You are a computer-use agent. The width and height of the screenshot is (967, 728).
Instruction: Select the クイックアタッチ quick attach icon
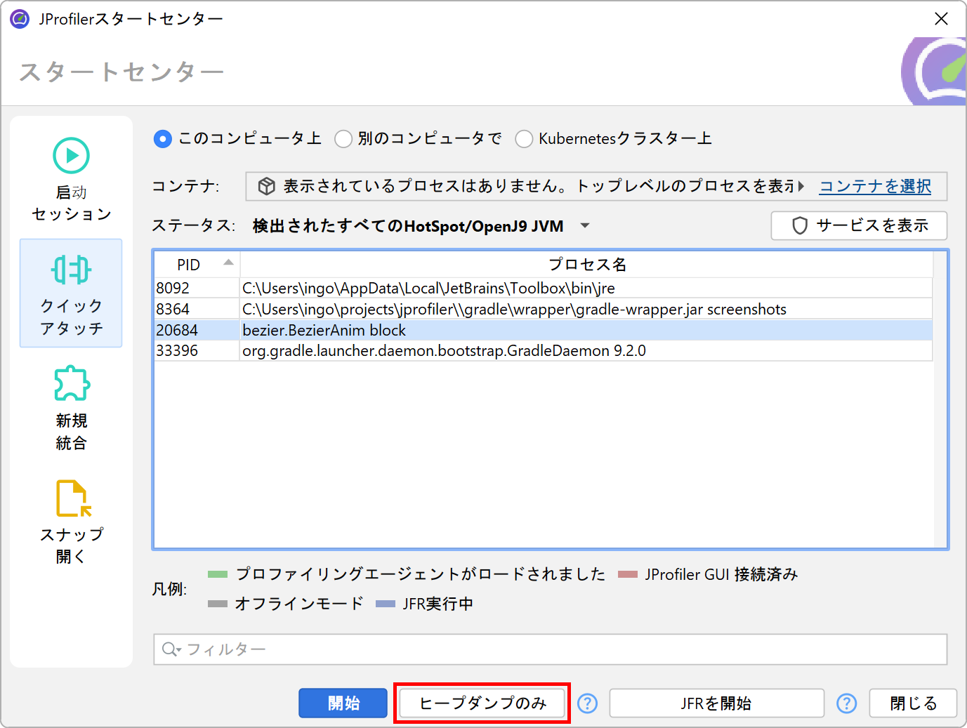pyautogui.click(x=71, y=270)
